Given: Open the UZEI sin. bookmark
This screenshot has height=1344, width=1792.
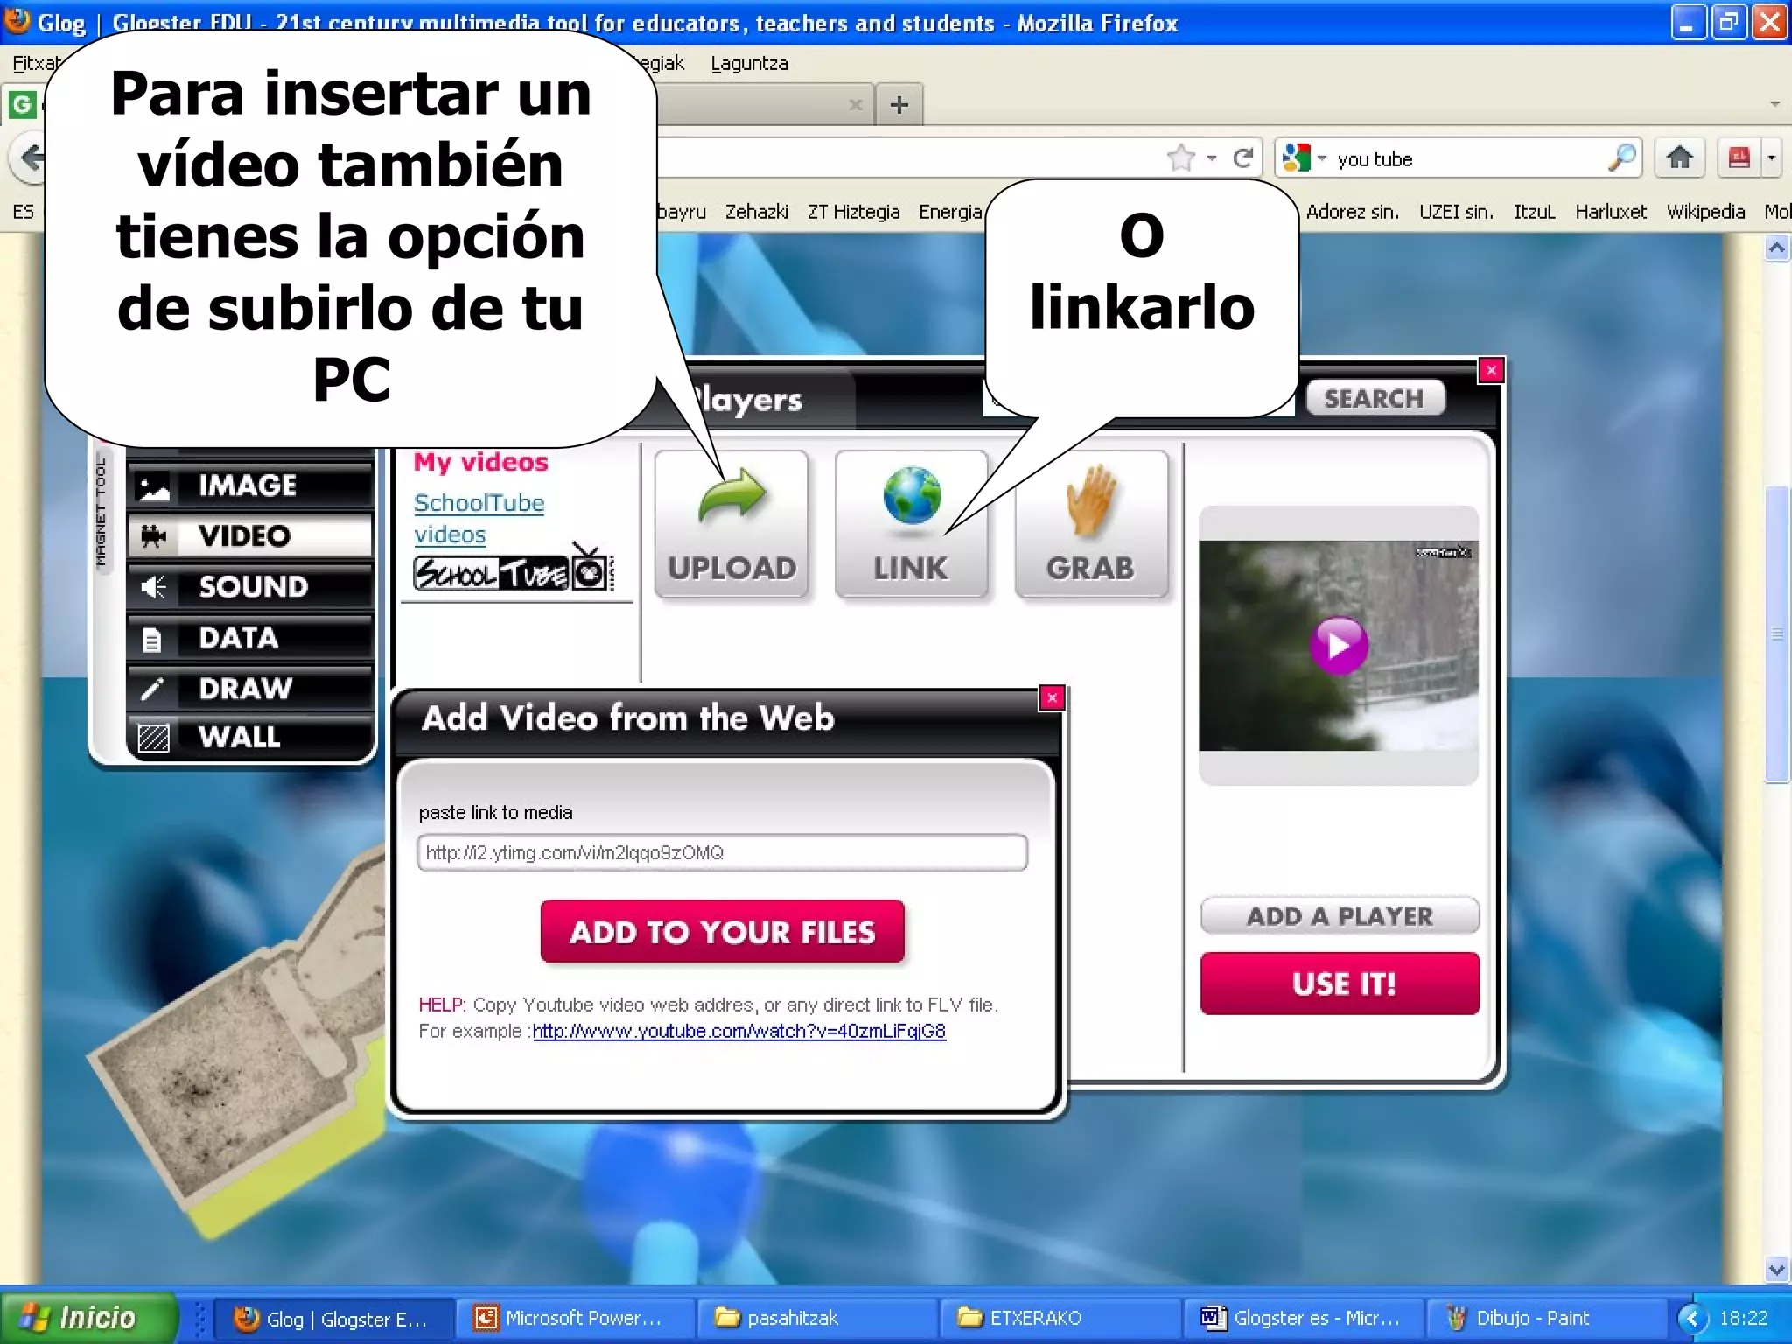Looking at the screenshot, I should [x=1455, y=212].
